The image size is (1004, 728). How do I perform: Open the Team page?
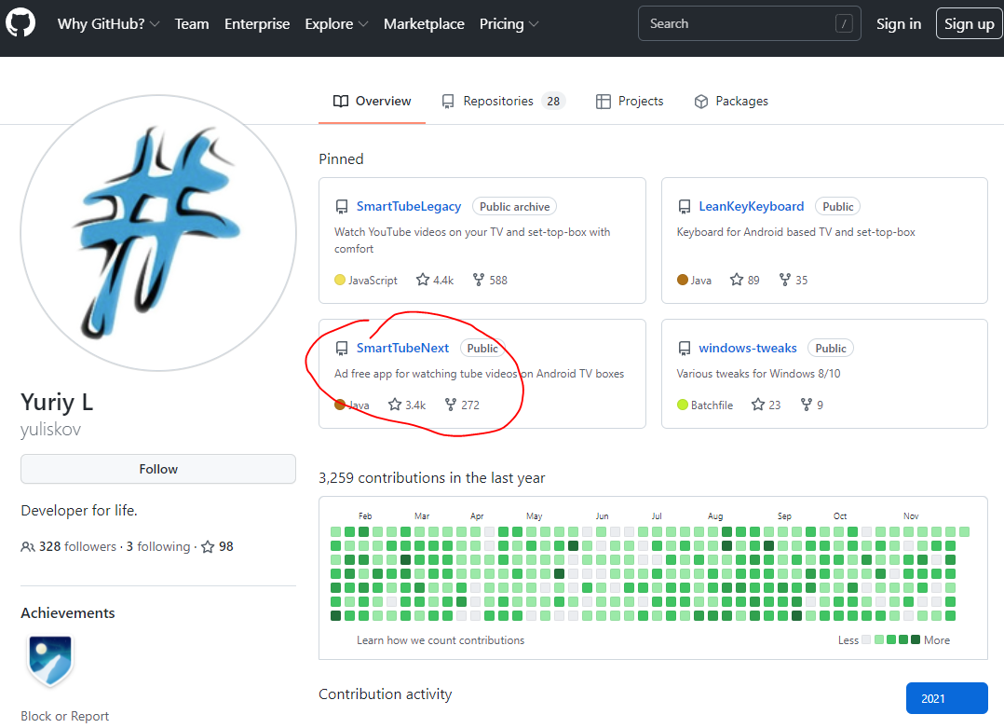pyautogui.click(x=192, y=23)
